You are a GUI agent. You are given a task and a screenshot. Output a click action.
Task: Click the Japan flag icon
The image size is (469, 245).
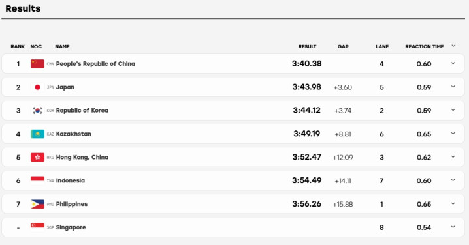coord(37,87)
